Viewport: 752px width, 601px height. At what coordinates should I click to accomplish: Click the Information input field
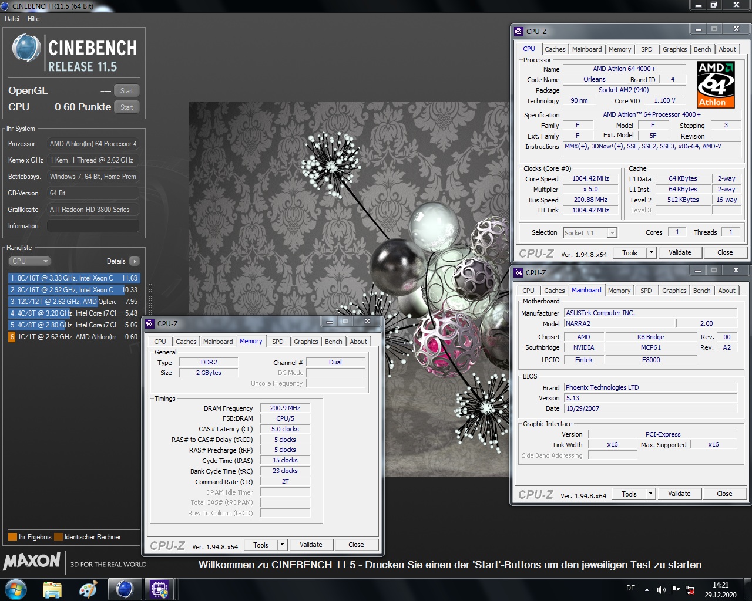[93, 226]
